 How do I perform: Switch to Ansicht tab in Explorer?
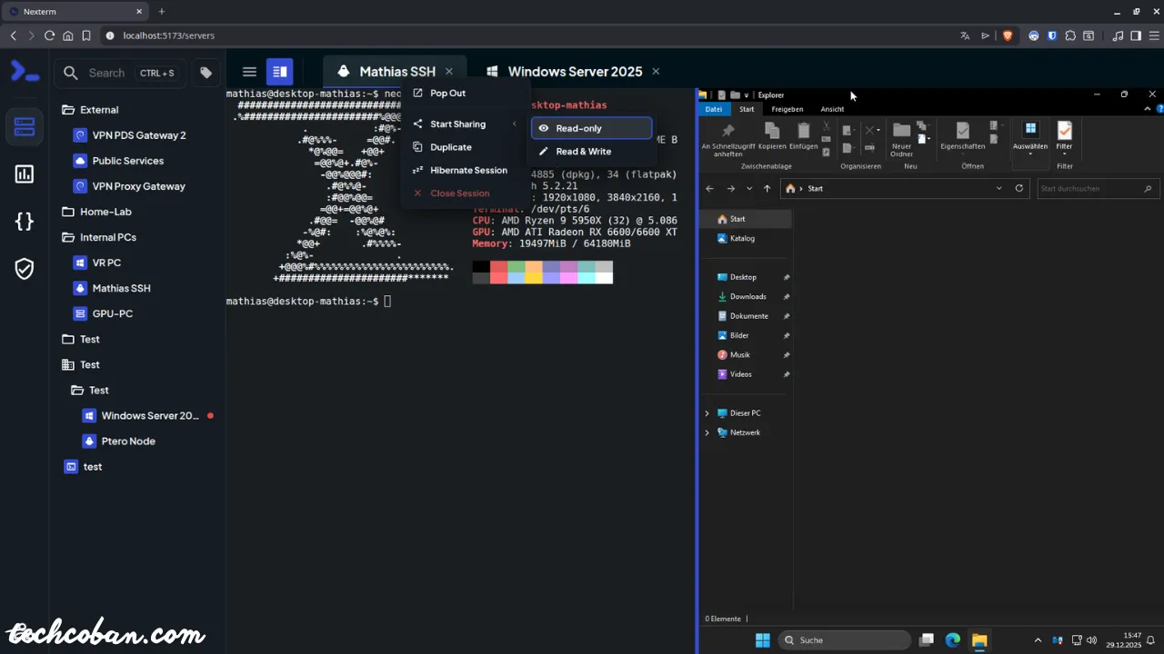[832, 109]
